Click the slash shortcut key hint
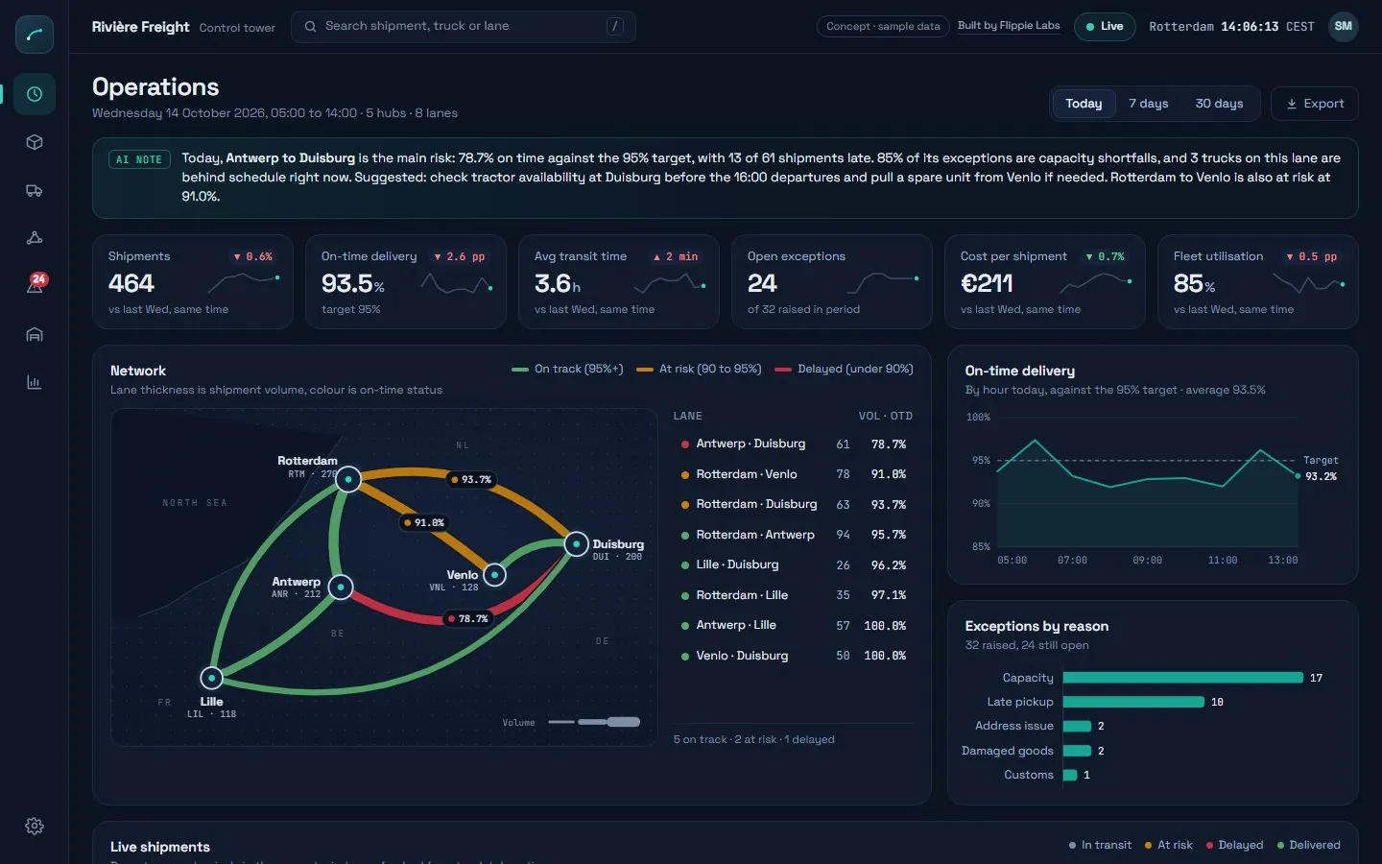Viewport: 1382px width, 864px height. coord(615,27)
